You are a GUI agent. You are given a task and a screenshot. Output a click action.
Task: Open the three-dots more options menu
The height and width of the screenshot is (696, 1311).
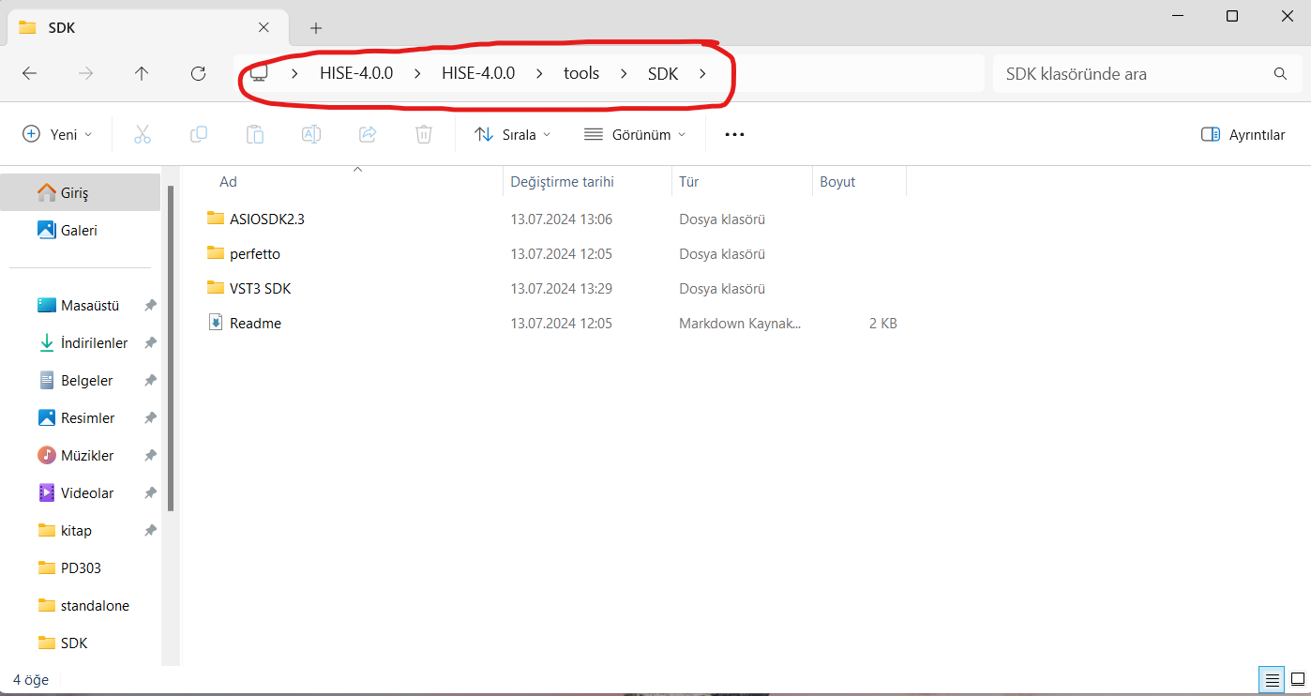[735, 134]
